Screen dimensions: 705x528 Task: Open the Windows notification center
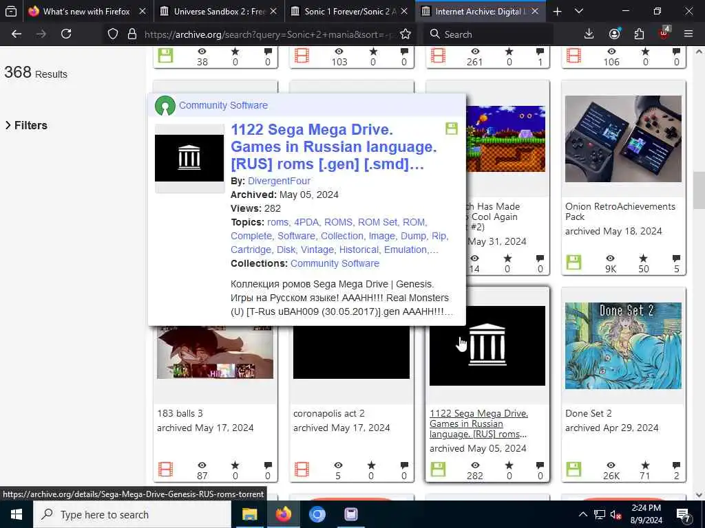coord(684,515)
